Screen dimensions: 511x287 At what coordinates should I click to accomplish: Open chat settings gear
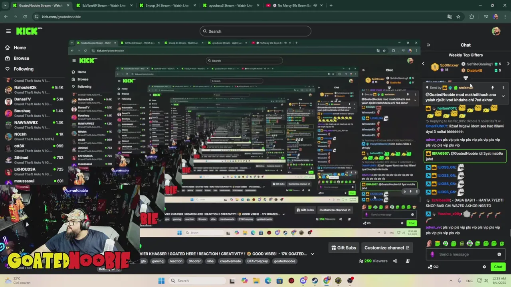click(x=484, y=267)
